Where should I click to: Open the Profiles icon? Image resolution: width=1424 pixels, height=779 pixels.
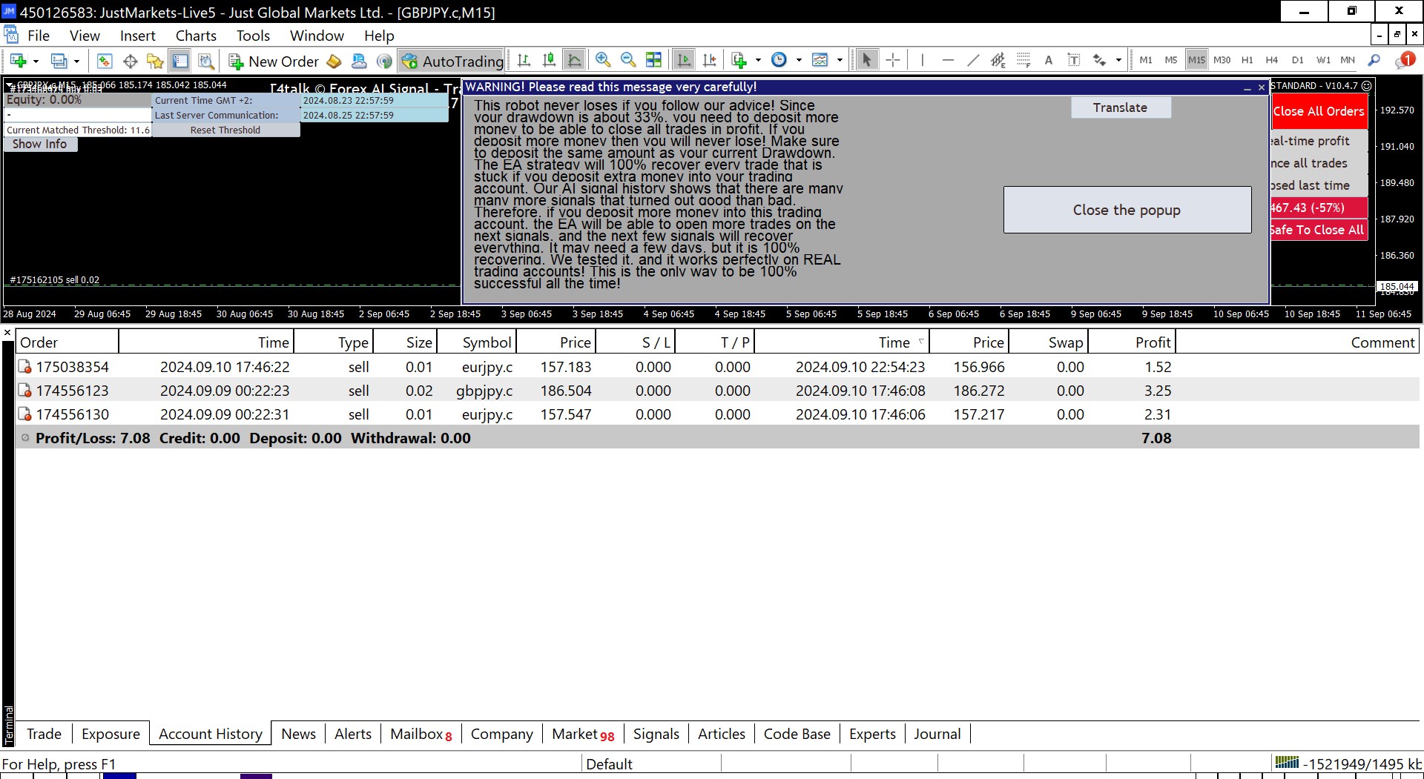pyautogui.click(x=59, y=61)
